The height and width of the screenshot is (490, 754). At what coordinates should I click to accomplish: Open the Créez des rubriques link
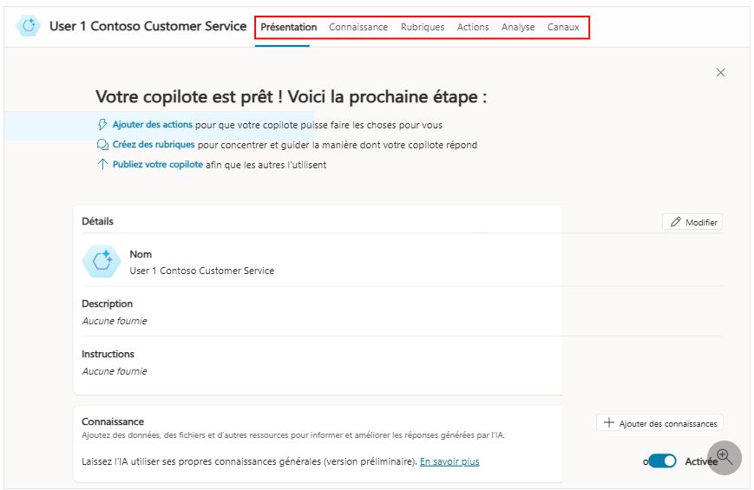[x=154, y=145]
